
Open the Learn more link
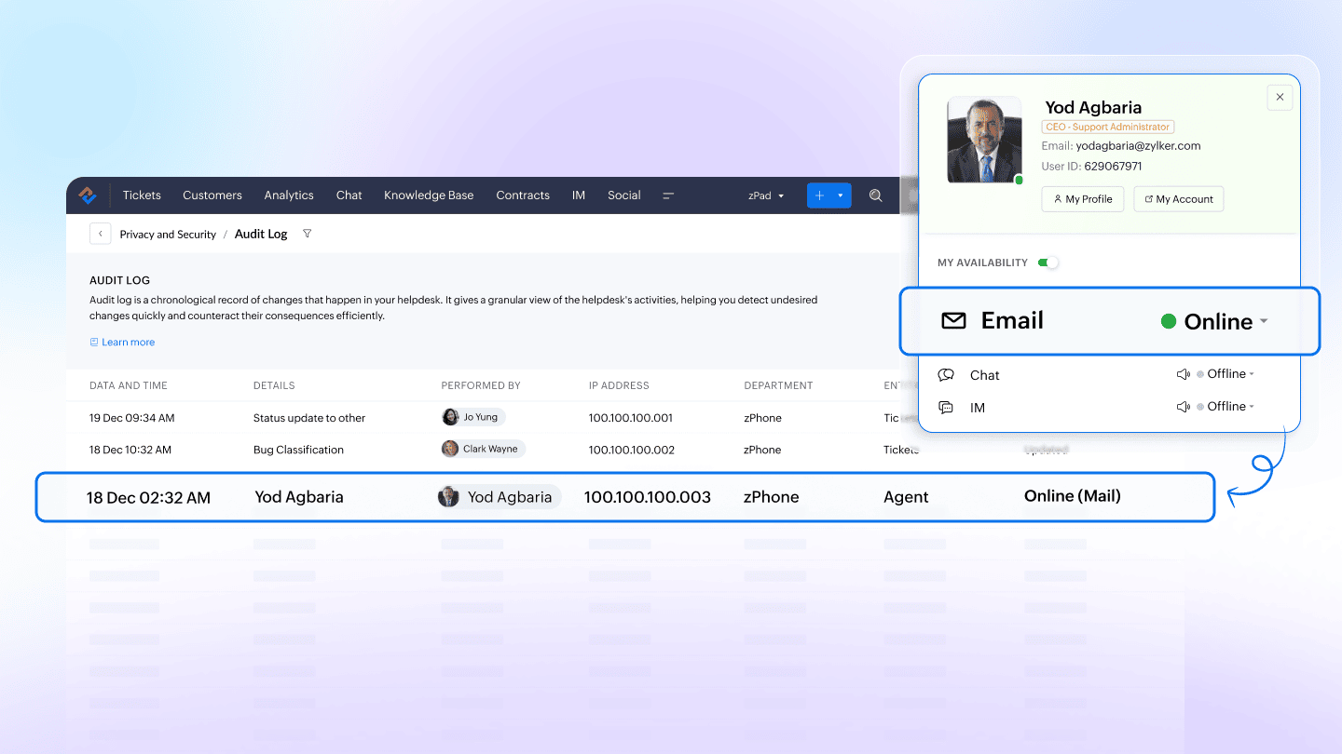(x=128, y=343)
